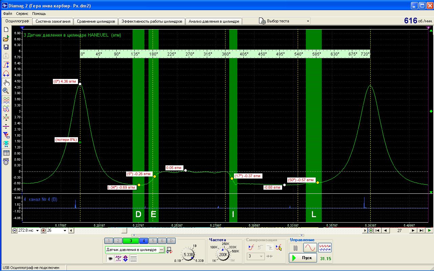This screenshot has height=271, width=434.
Task: Click the New document icon
Action: [6, 30]
